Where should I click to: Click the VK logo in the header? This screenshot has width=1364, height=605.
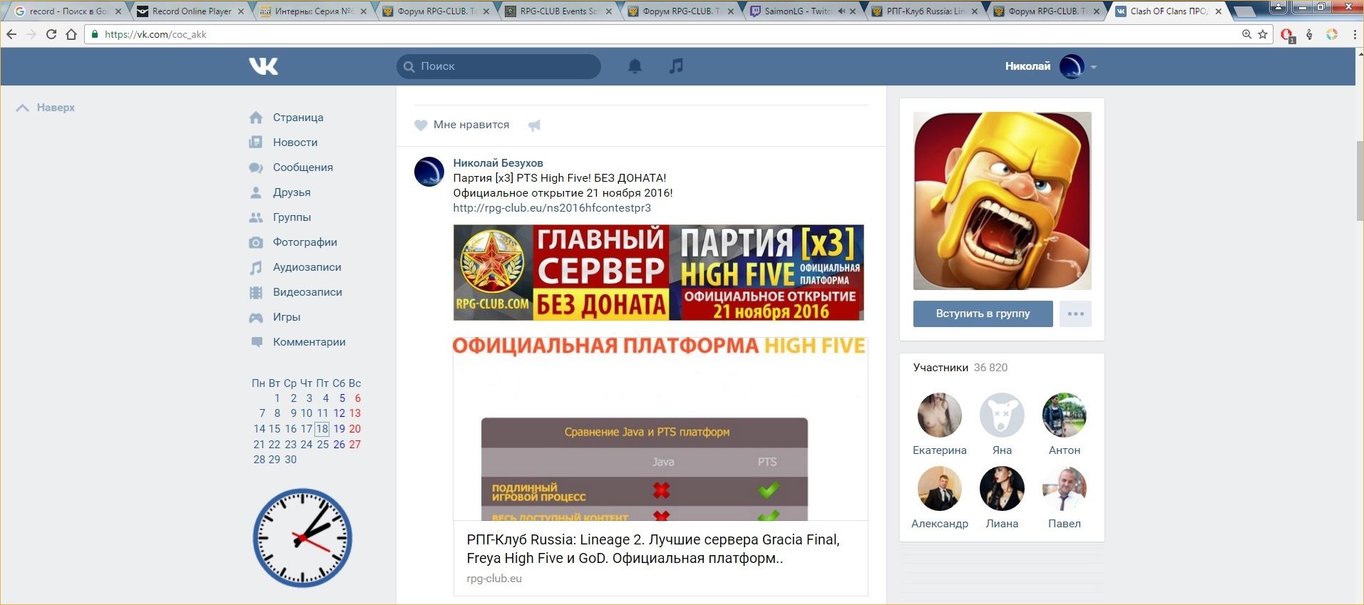(x=264, y=66)
